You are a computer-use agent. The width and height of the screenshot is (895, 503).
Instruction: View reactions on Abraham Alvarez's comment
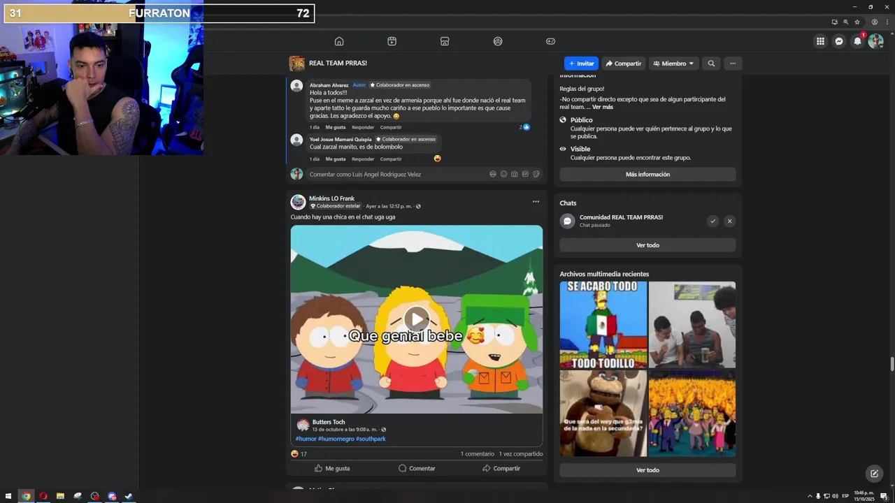tap(524, 127)
